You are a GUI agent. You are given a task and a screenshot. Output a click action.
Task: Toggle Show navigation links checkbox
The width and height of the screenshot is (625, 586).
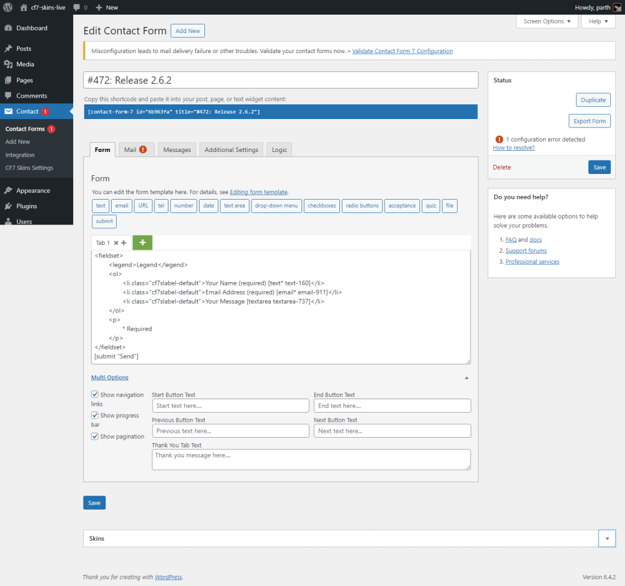point(95,395)
